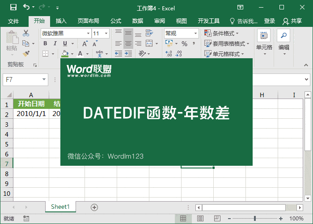Click the Cut scissors icon
The width and height of the screenshot is (313, 224).
26,33
